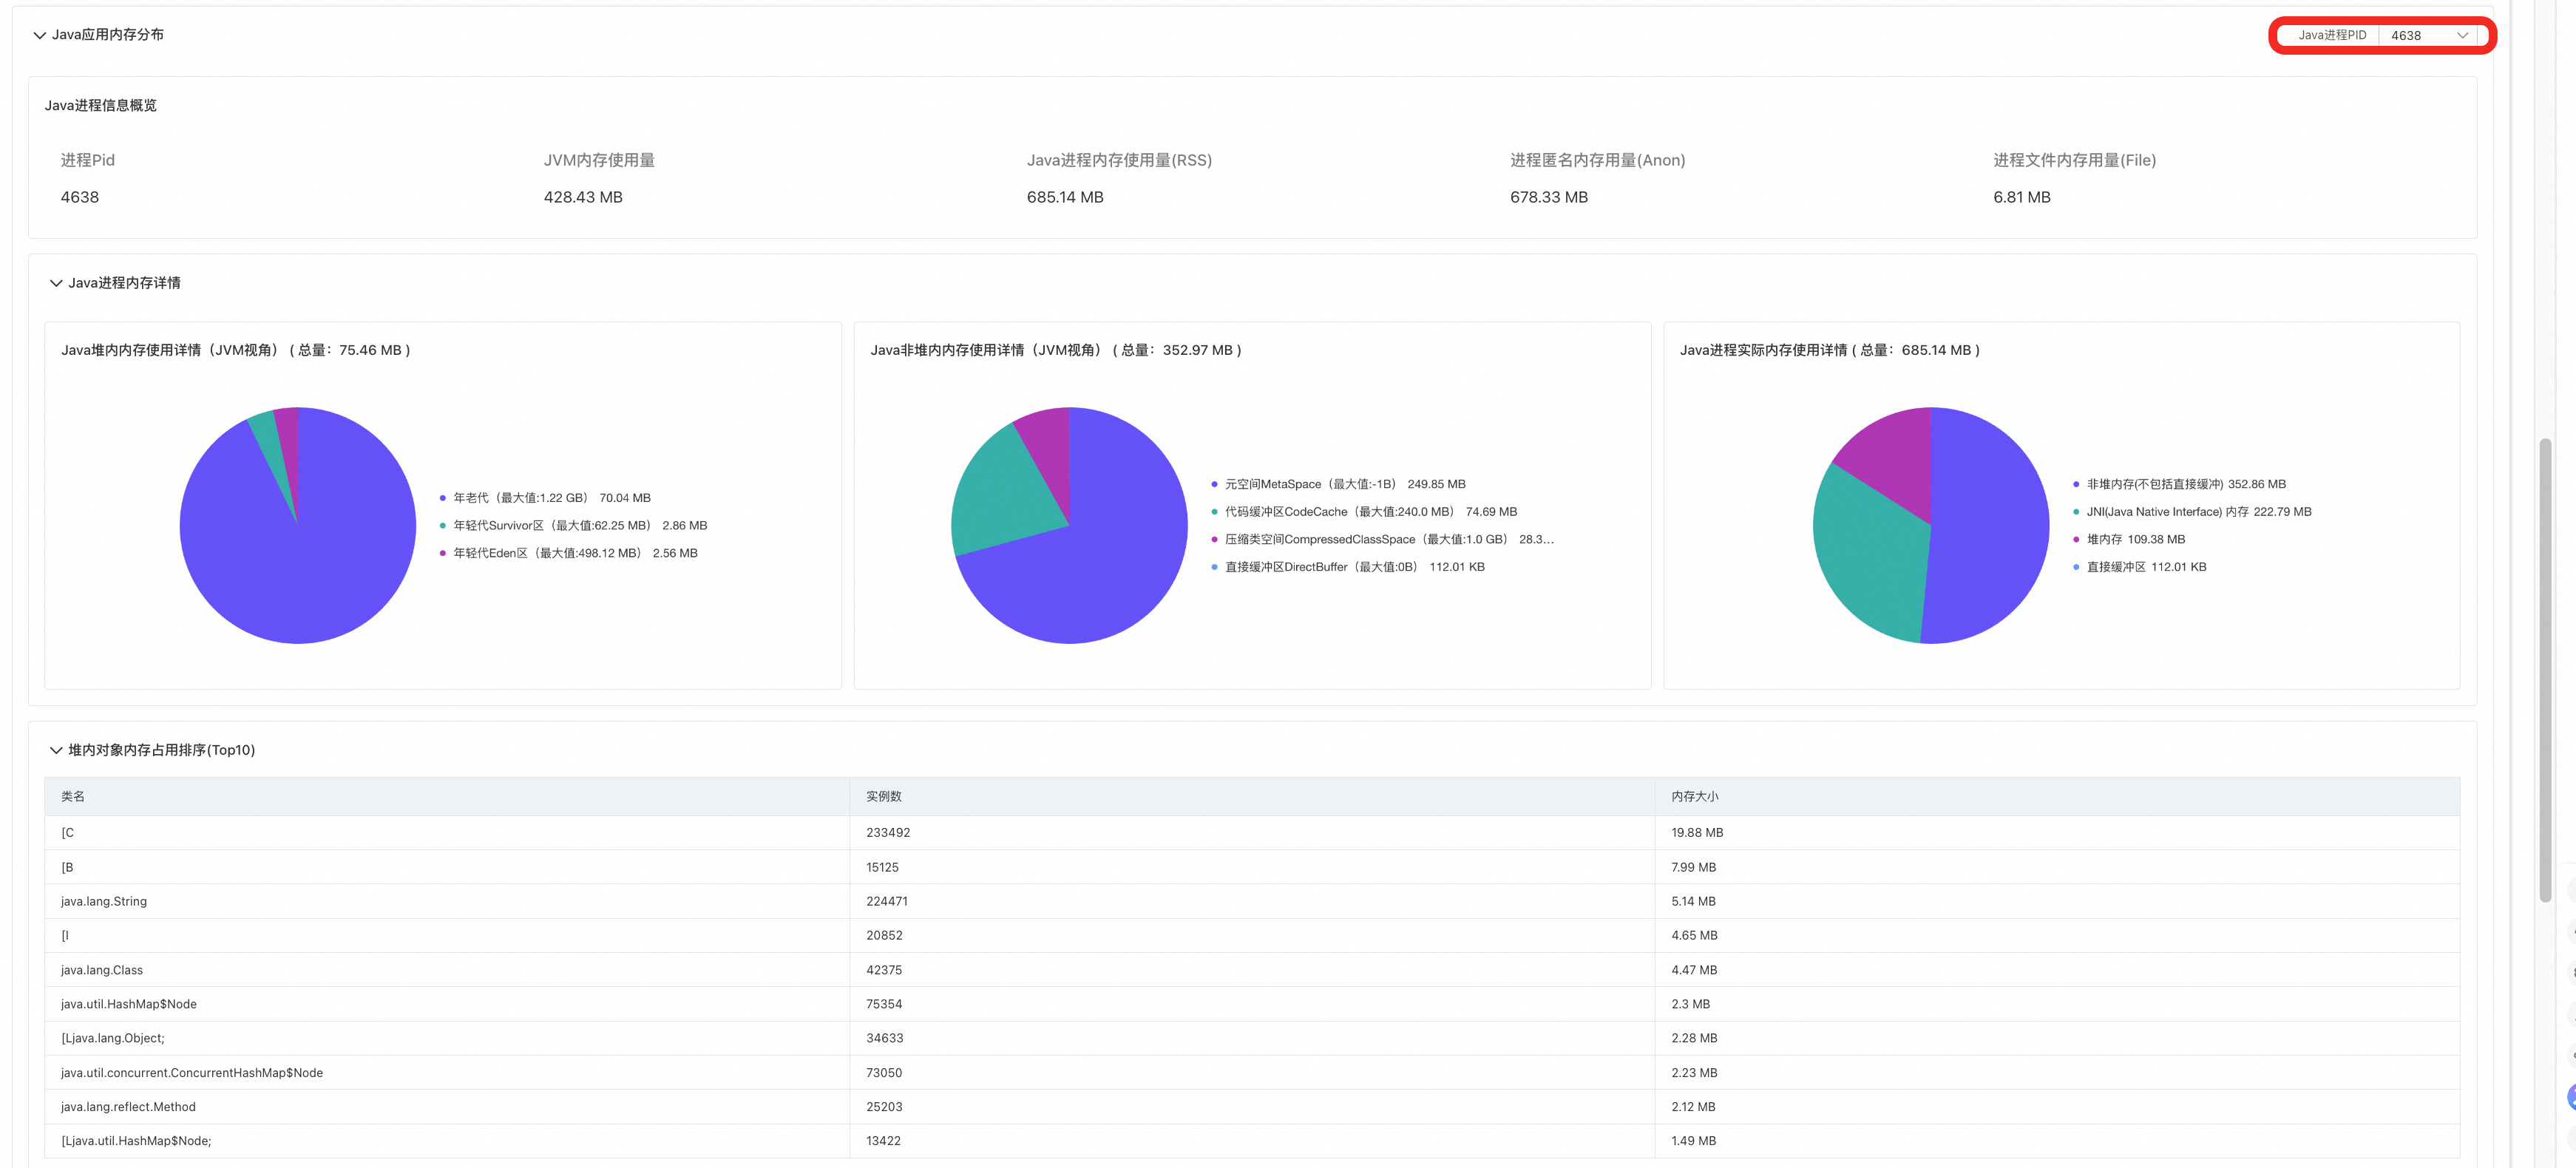Collapse the Java进程内存详情 section
2576x1168 pixels.
[56, 283]
